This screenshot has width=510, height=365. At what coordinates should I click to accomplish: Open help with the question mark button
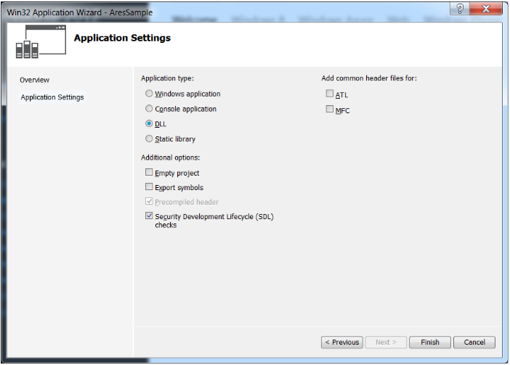(x=460, y=9)
